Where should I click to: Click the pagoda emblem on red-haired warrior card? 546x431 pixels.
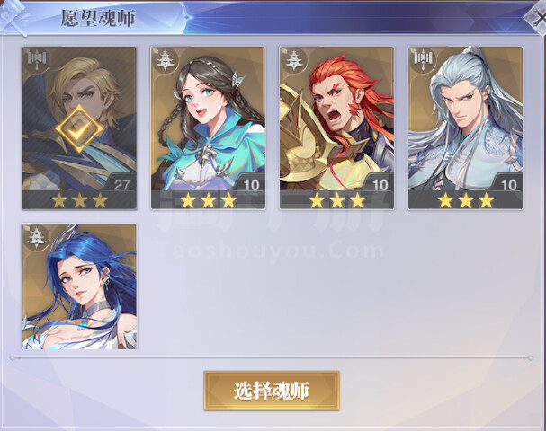(x=293, y=60)
